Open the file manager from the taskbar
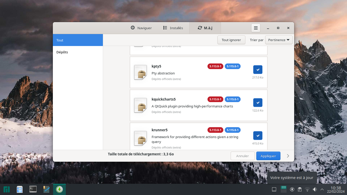 point(20,189)
